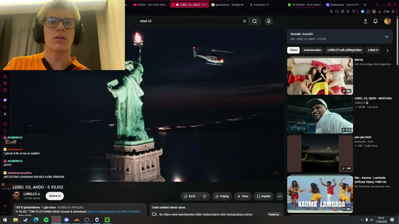Switch to the Stream - Kick Dashboard tab
Viewport: 399px width, 224px height.
click(305, 5)
